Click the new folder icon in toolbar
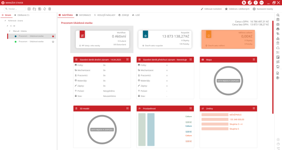Image resolution: width=282 pixels, height=150 pixels. click(34, 9)
